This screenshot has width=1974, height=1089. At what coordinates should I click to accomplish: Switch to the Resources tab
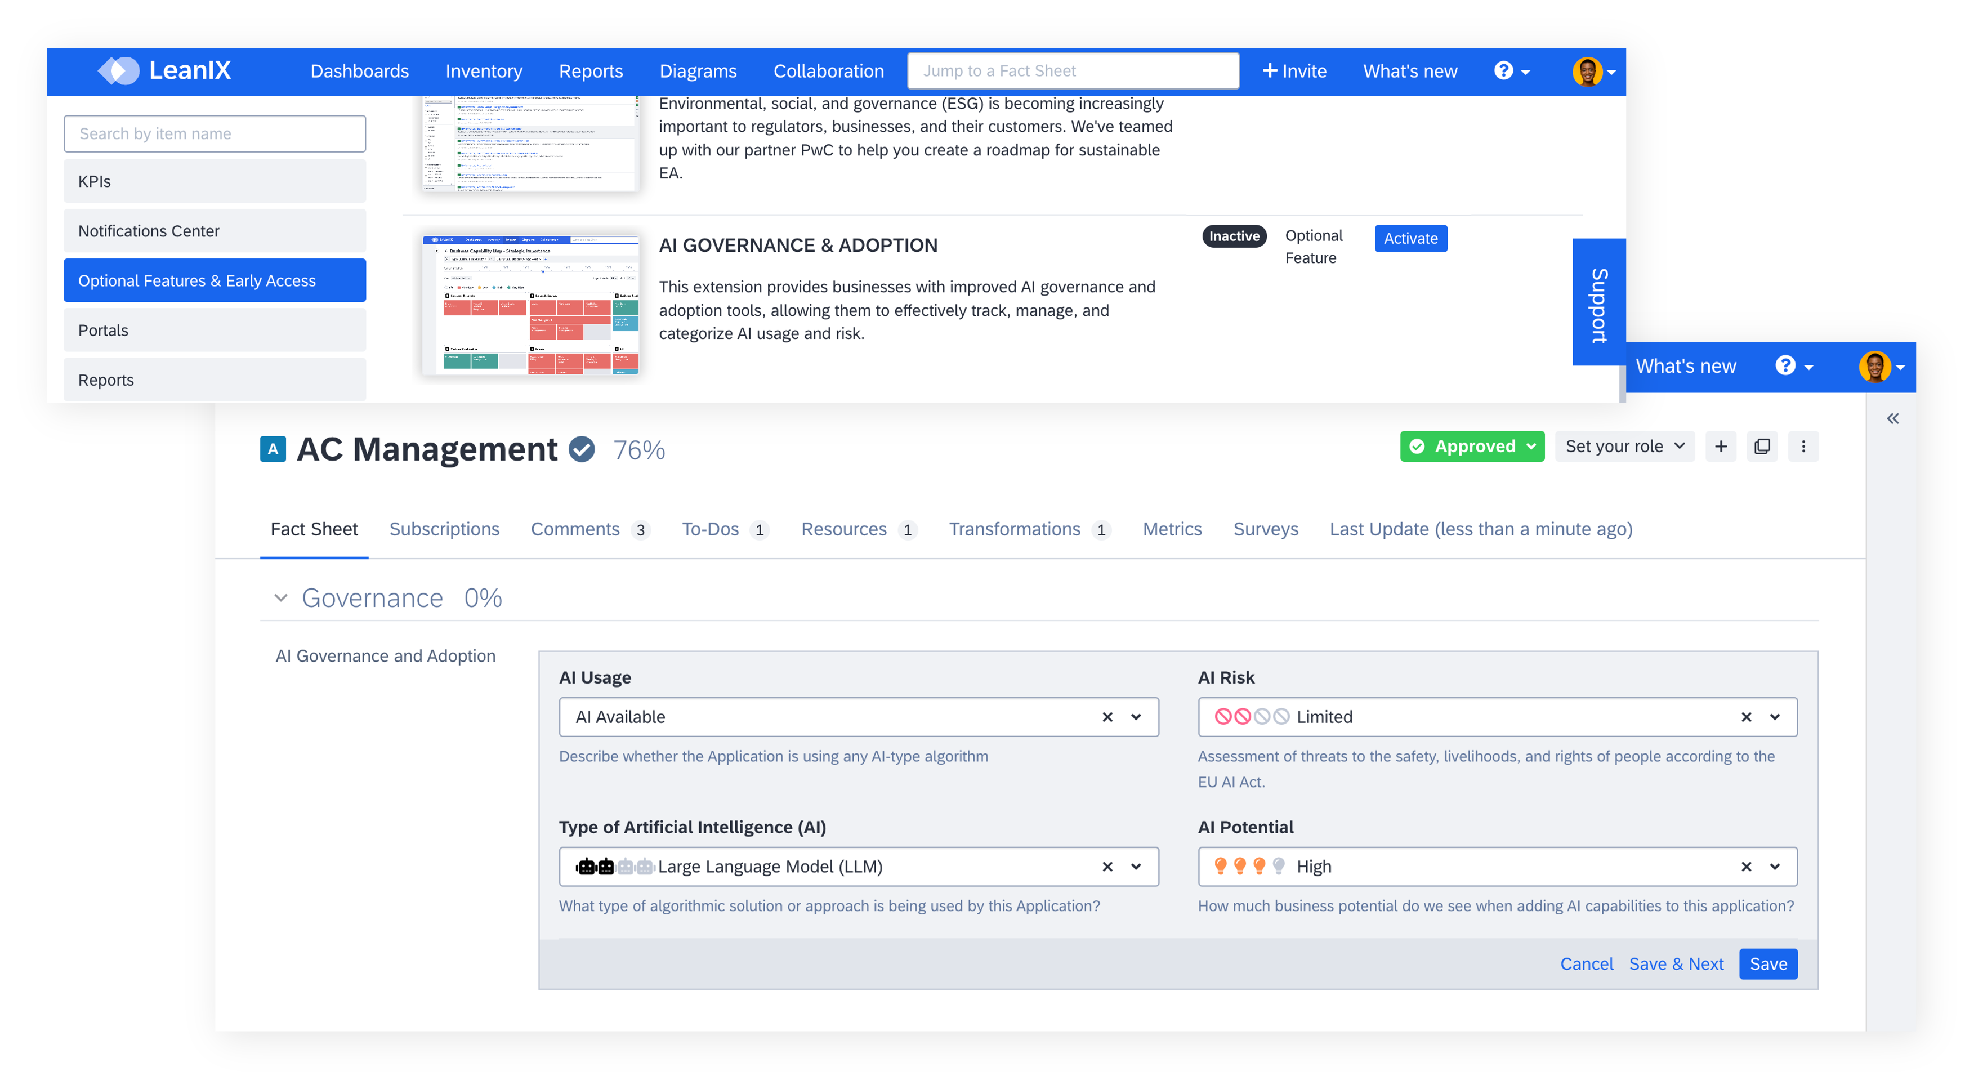859,529
